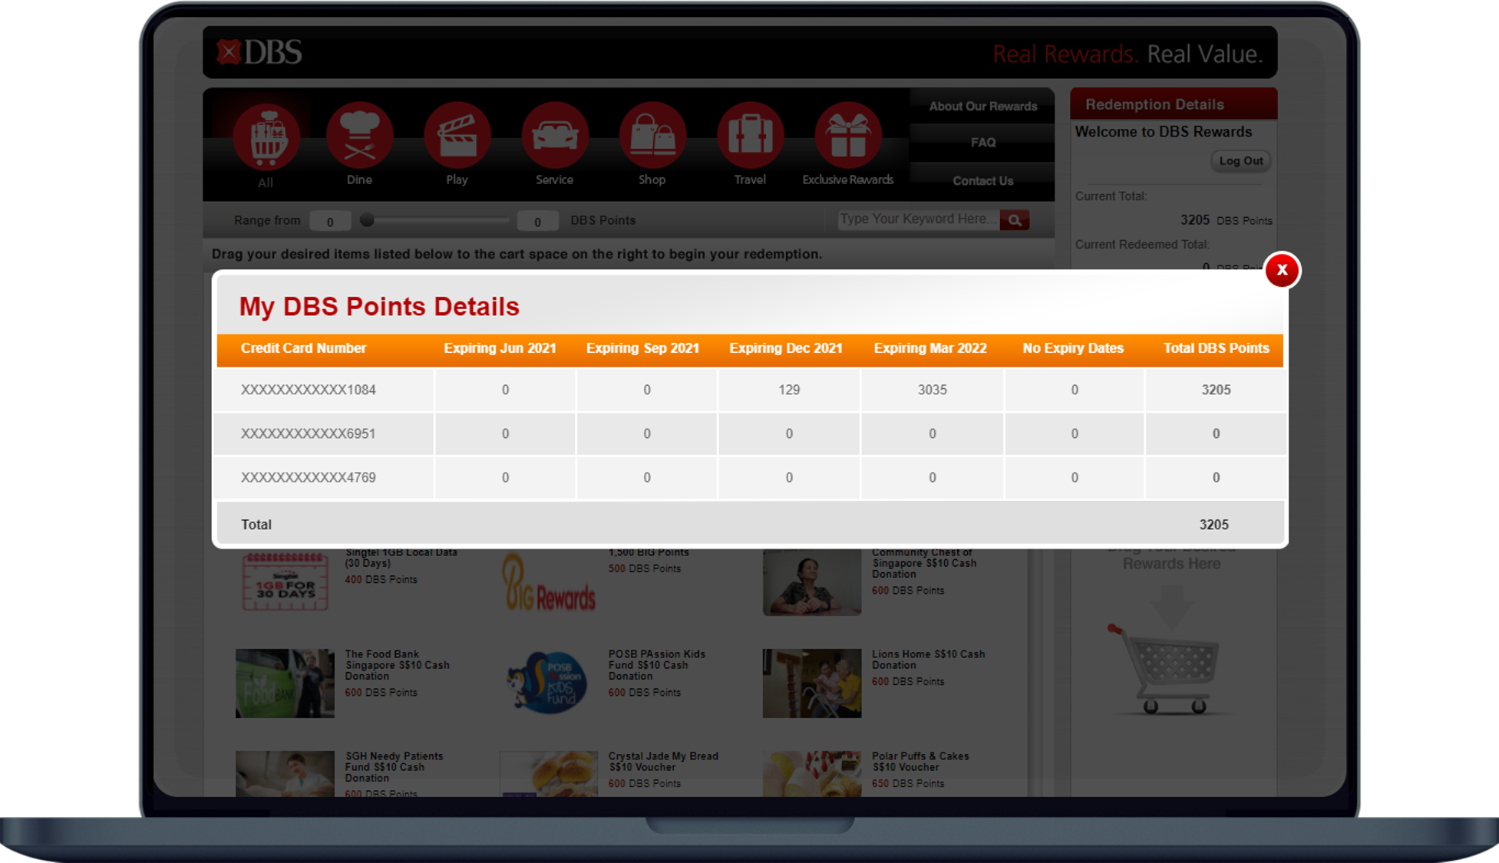The width and height of the screenshot is (1499, 863).
Task: Click the grand total 3205 in Total row
Action: pyautogui.click(x=1214, y=525)
